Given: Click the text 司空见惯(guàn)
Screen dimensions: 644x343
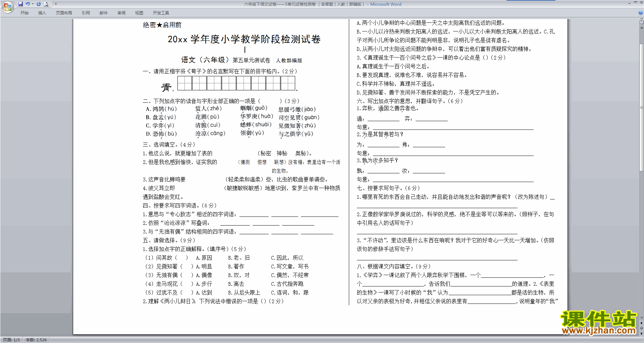Looking at the screenshot, I should [x=299, y=117].
